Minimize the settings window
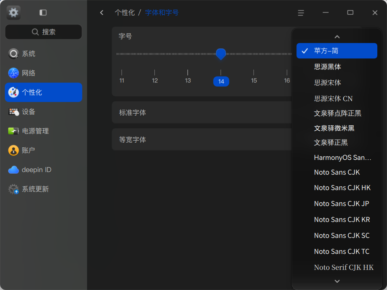This screenshot has height=290, width=387. [325, 13]
